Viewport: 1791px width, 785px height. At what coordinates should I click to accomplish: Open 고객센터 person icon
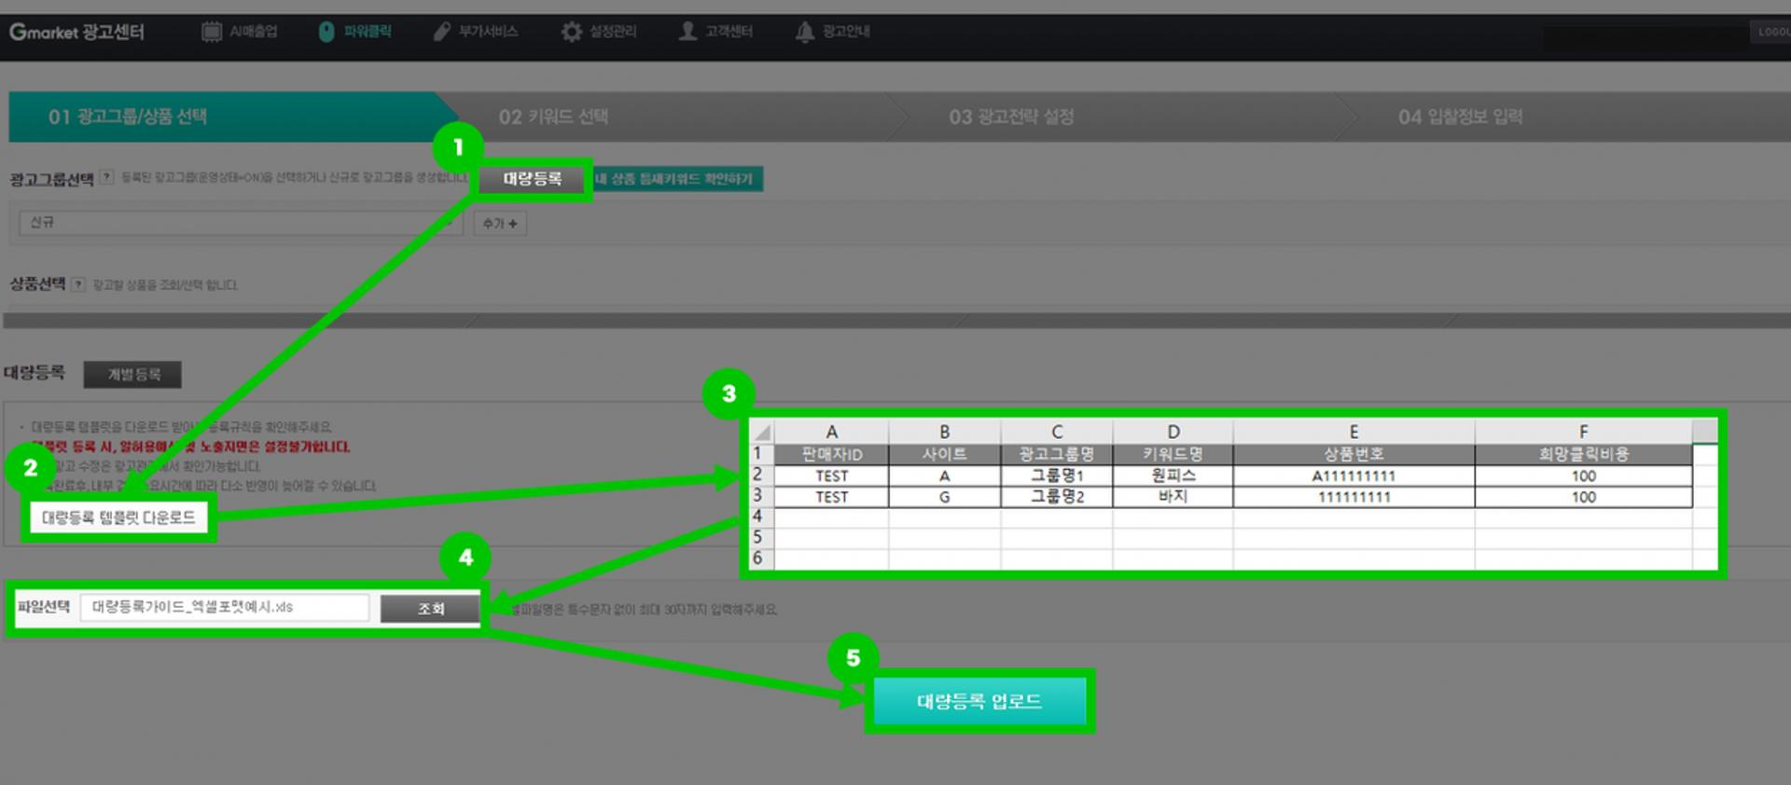coord(687,32)
